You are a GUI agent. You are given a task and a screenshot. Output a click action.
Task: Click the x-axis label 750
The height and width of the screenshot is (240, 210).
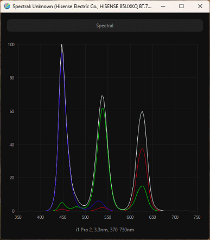click(197, 217)
